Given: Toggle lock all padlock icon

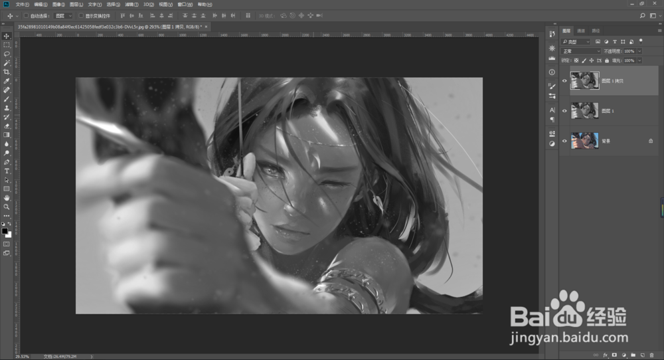Looking at the screenshot, I should tap(607, 60).
